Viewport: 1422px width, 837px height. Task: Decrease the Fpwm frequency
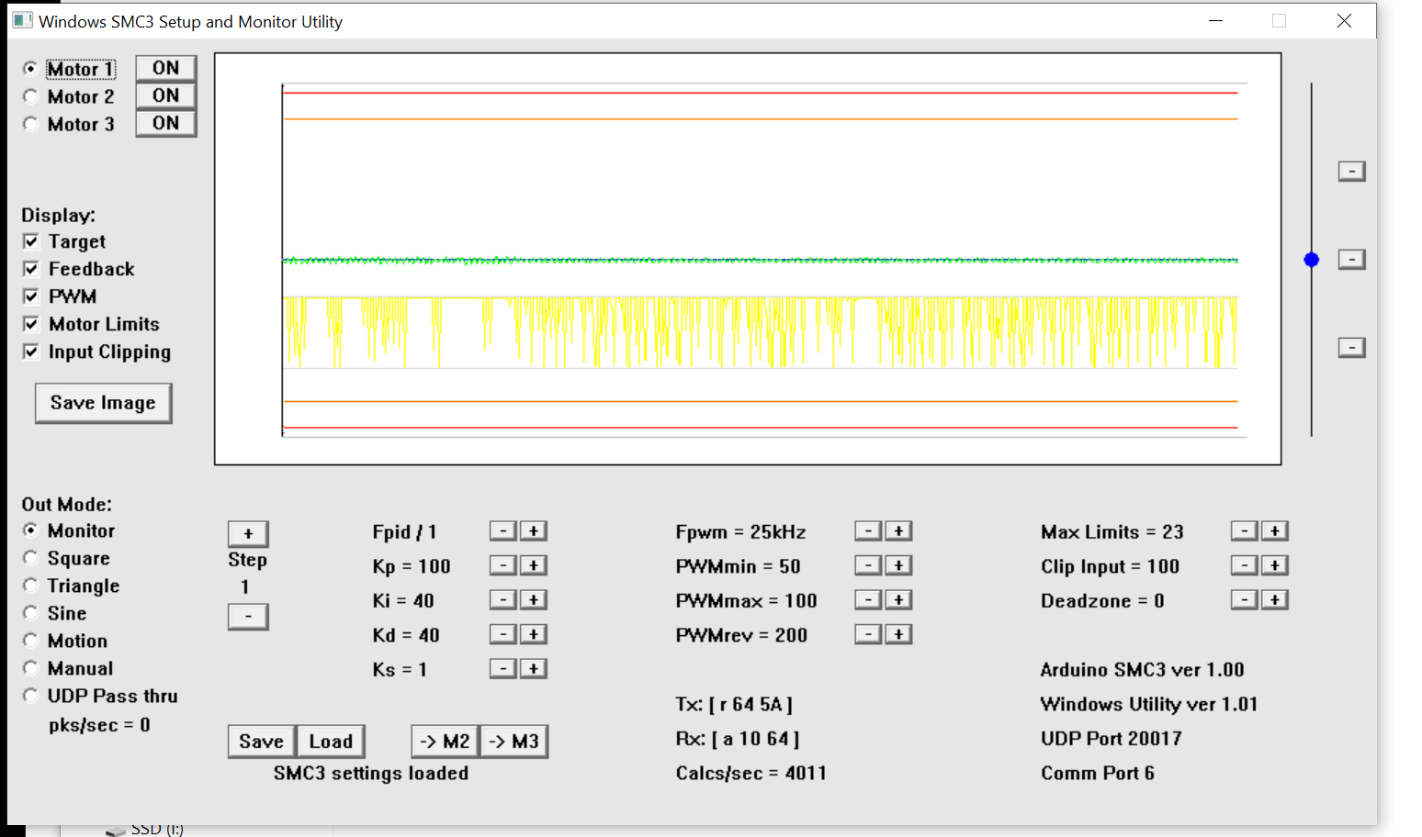coord(868,531)
